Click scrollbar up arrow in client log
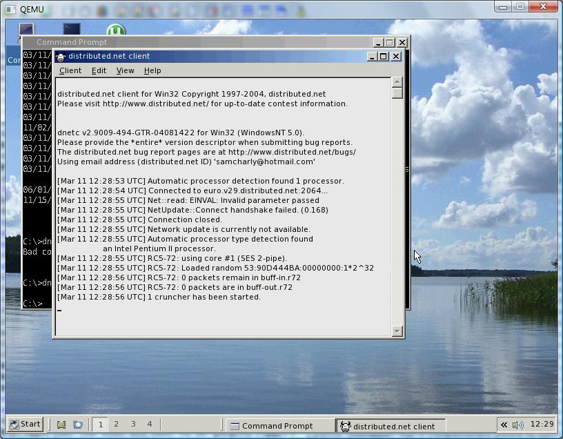563x439 pixels. 397,82
